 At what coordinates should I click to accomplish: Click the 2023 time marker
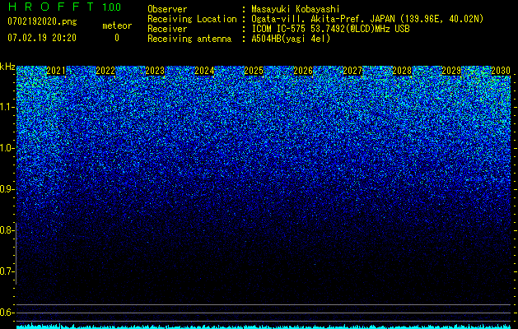155,71
